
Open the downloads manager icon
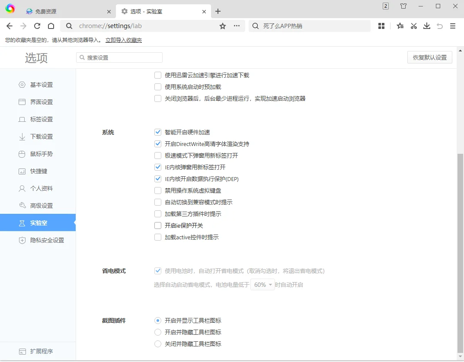tap(427, 26)
